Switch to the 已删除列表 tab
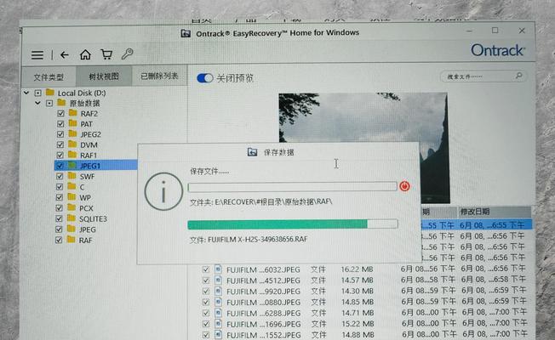Screen dimensions: 555x340 click(x=159, y=76)
